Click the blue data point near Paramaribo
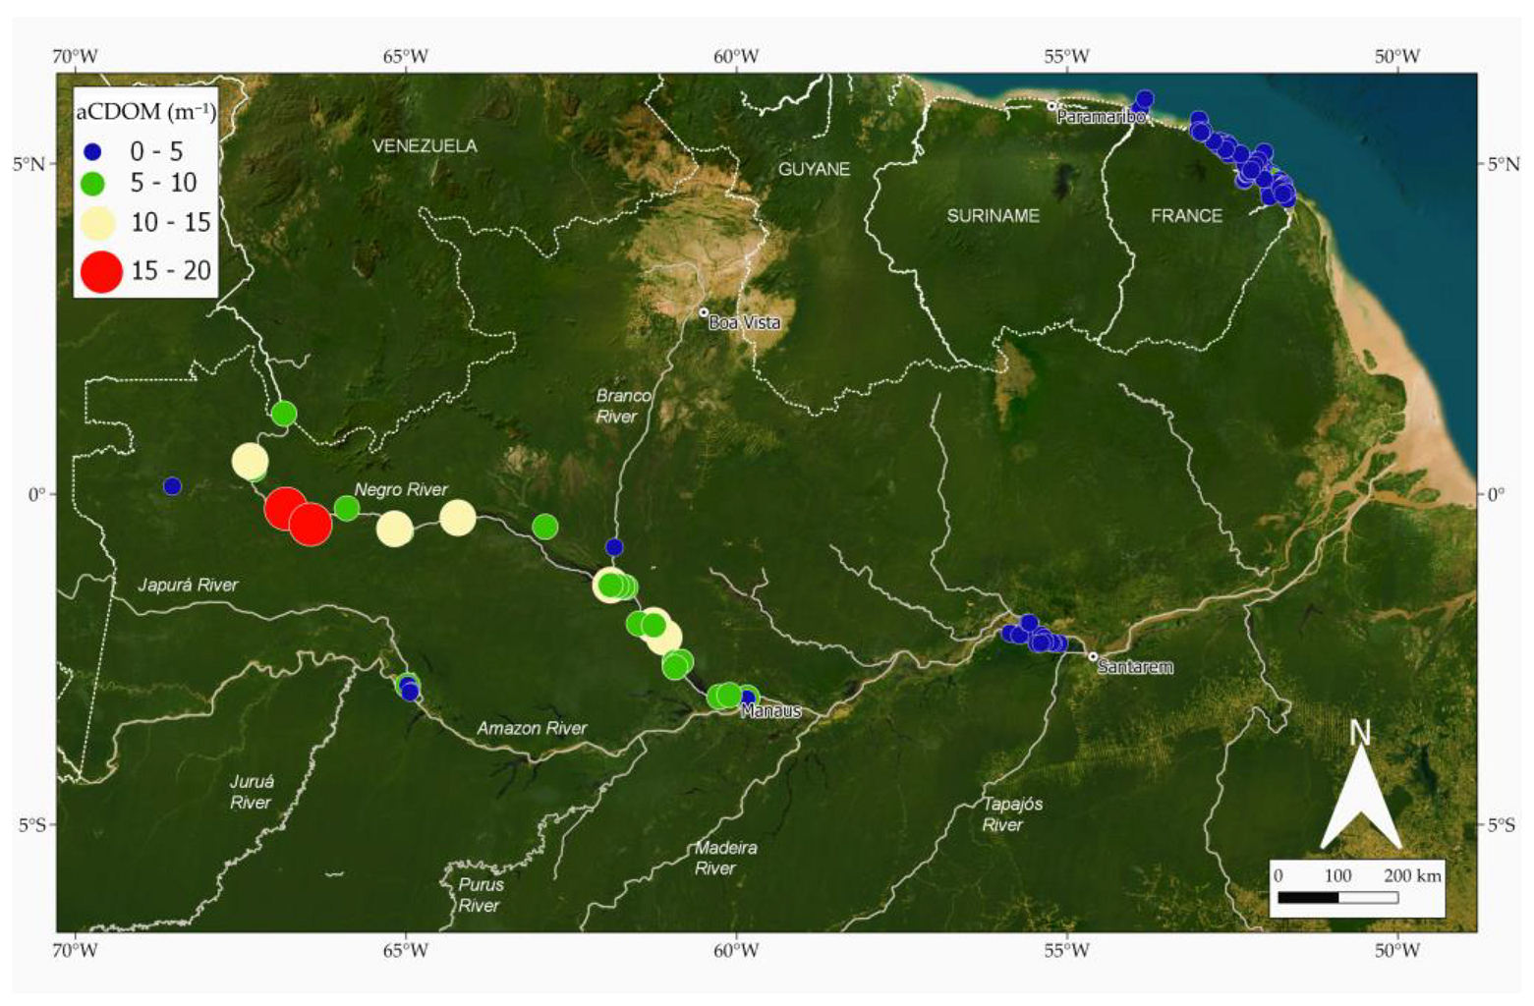 pos(1146,99)
